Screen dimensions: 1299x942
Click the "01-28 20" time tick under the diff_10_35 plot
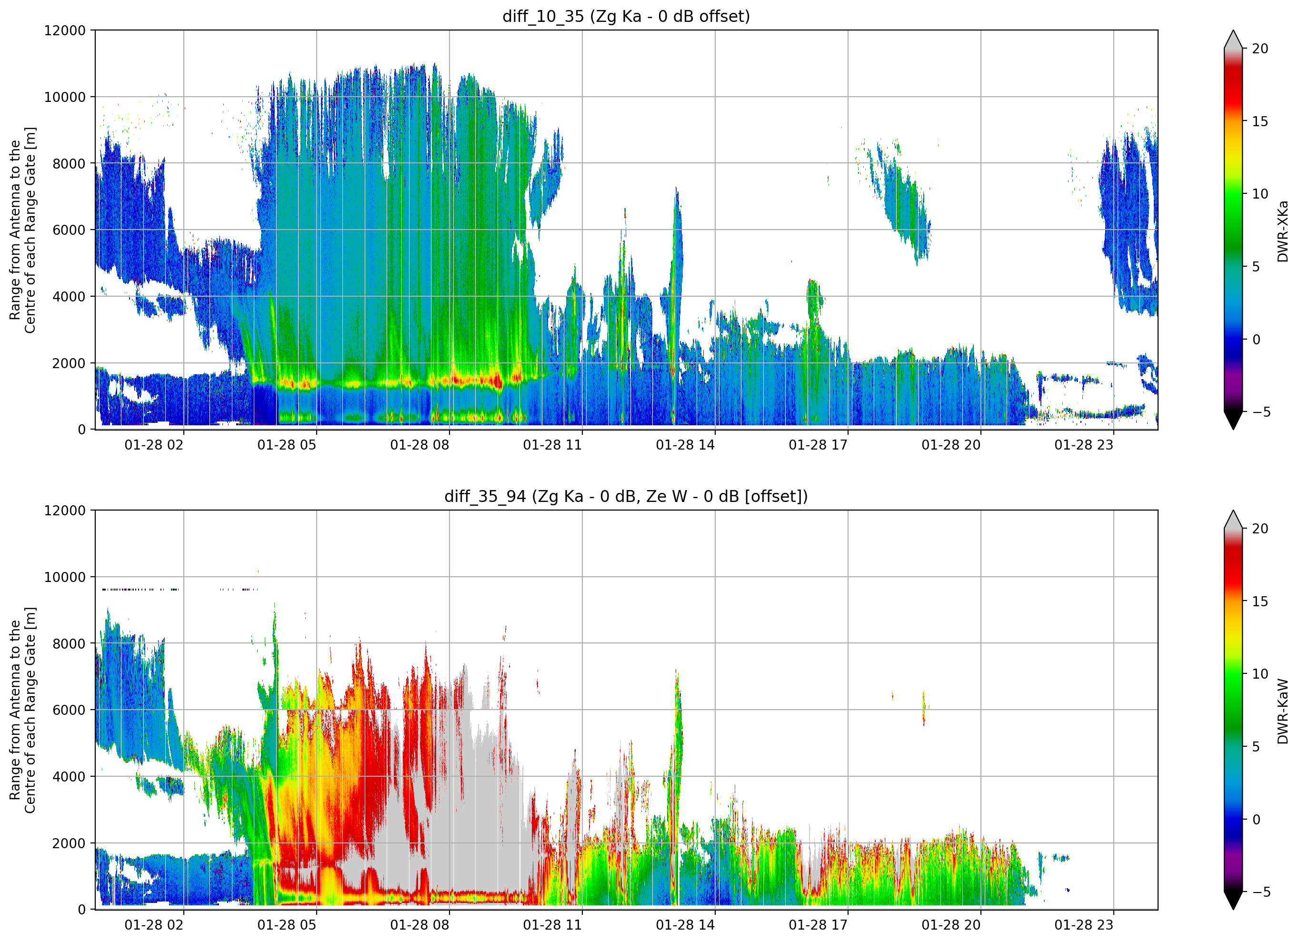pos(951,445)
